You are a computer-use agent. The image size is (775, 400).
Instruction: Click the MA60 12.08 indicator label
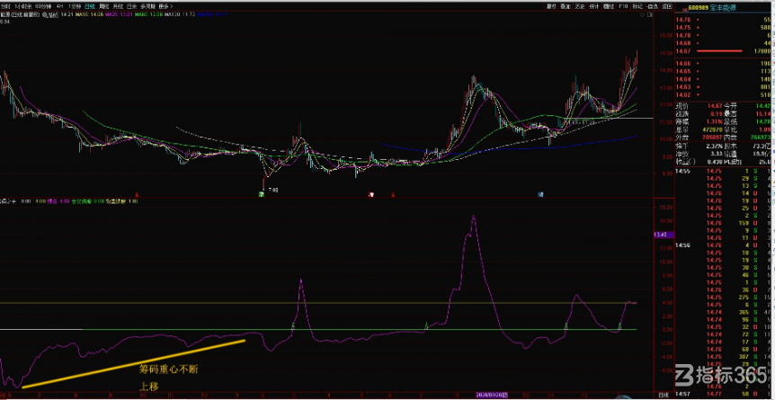[148, 15]
